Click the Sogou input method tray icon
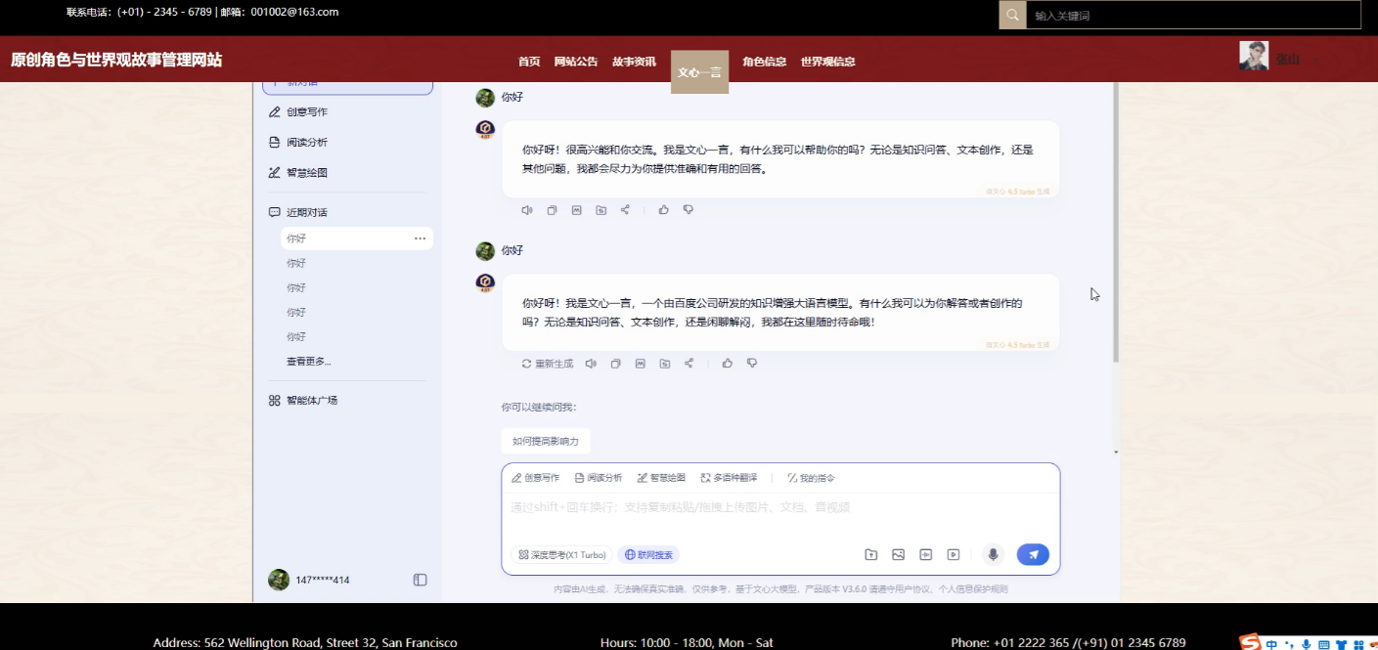 click(1250, 642)
